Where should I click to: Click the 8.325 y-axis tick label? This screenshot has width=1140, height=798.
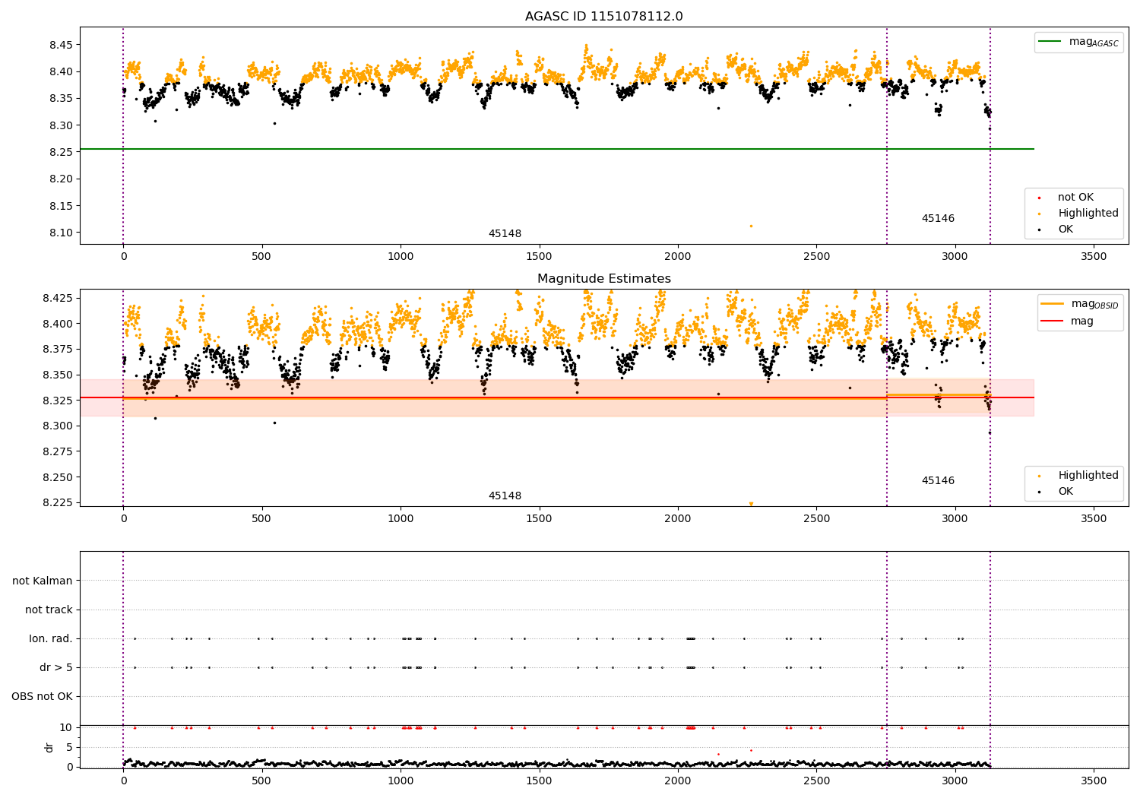57,400
